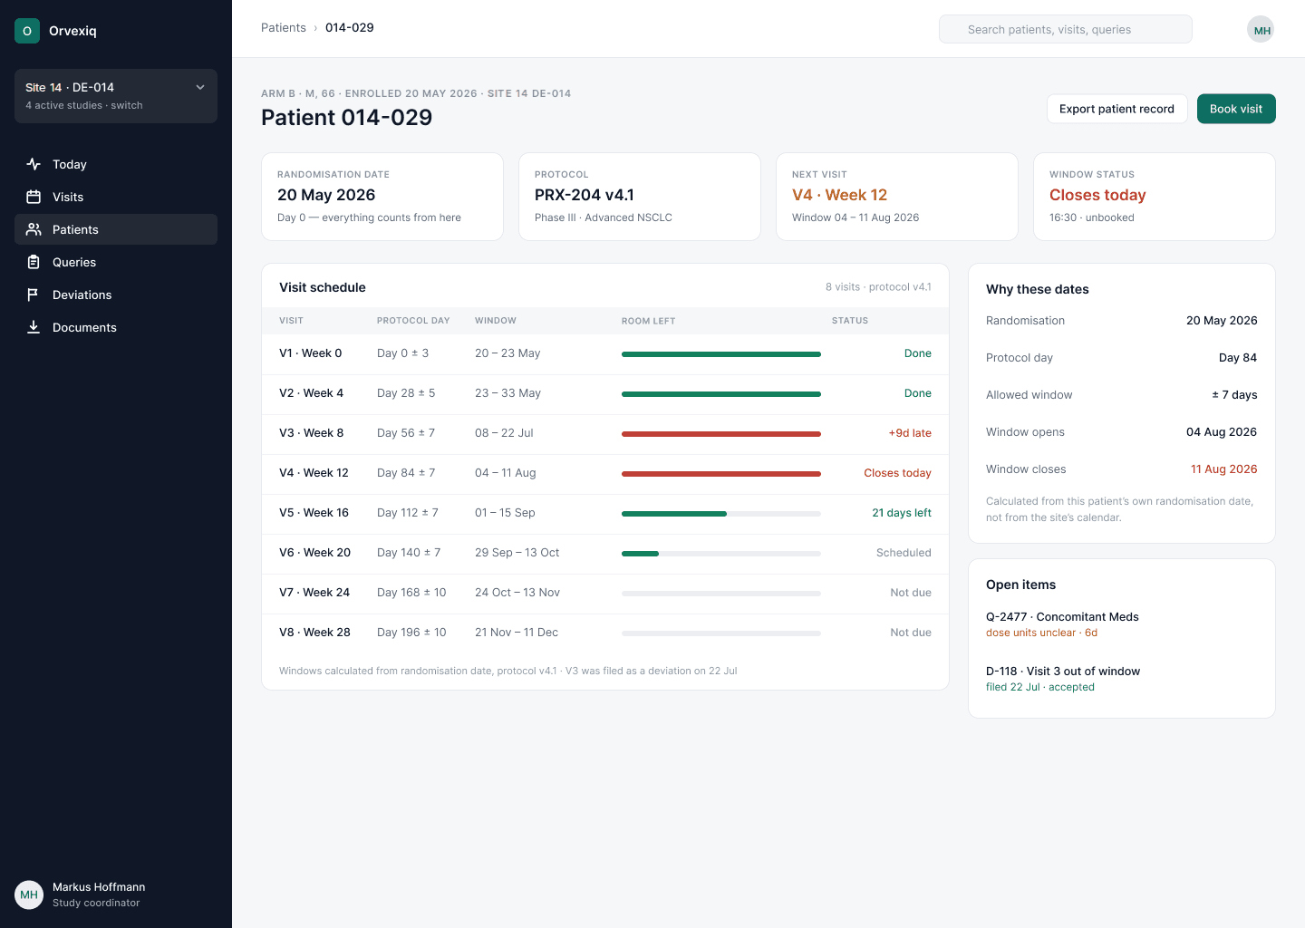Screen dimensions: 1305x928
Task: Click the V6 Week 20 room-left progress bar
Action: click(721, 553)
